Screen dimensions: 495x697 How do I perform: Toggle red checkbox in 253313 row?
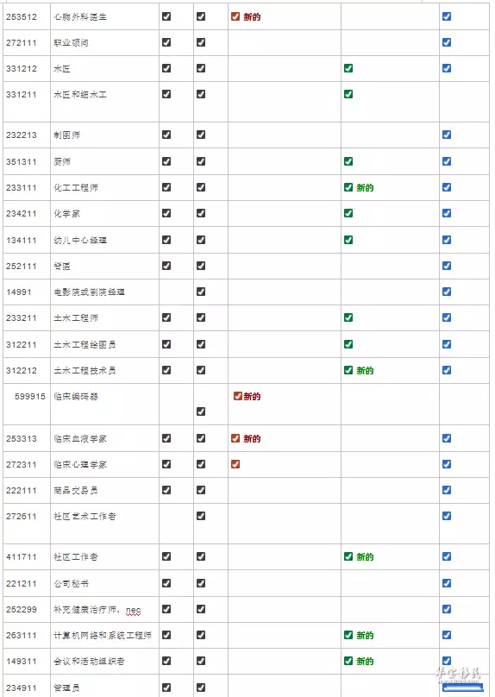pyautogui.click(x=235, y=438)
